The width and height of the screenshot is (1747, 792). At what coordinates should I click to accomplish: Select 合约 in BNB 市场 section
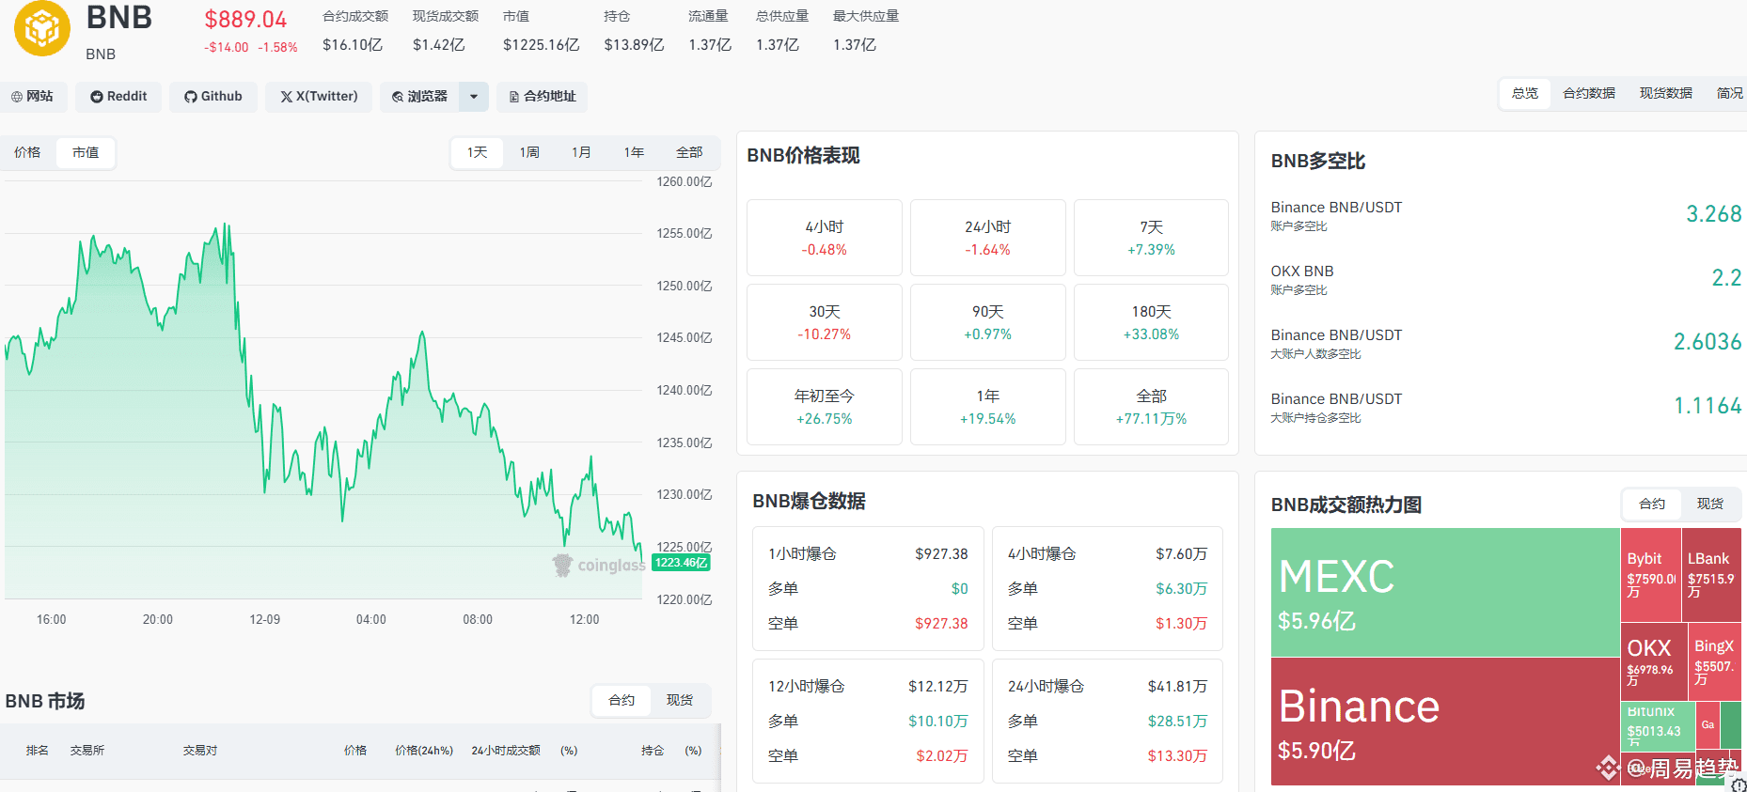[x=622, y=700]
